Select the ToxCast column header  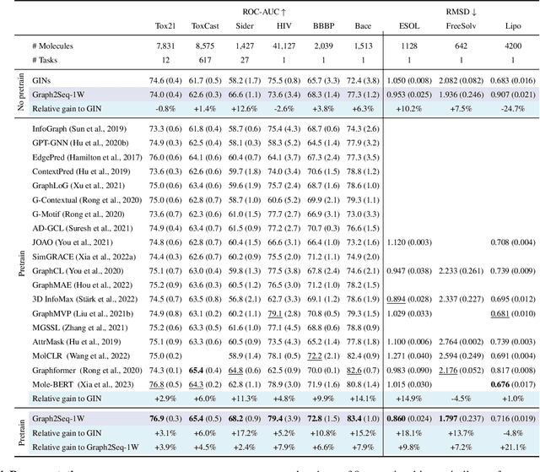point(206,27)
